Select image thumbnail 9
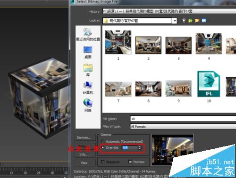This screenshot has width=236, height=178. [x=178, y=91]
